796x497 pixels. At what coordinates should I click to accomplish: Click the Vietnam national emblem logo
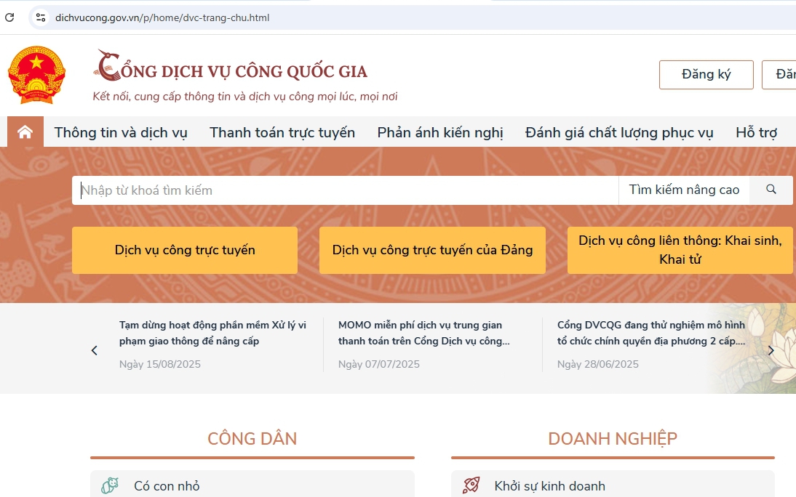coord(36,75)
